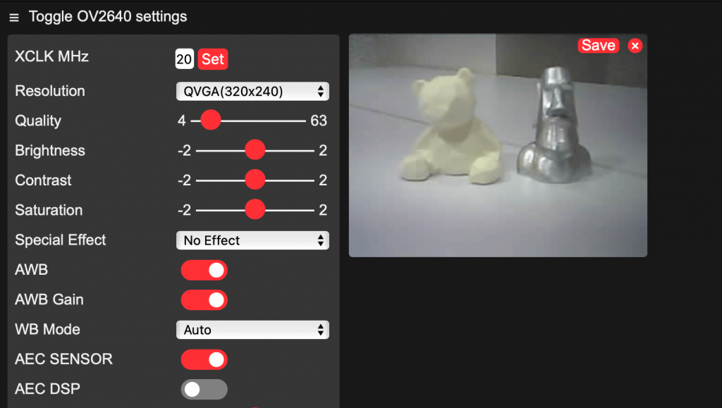Open the Resolution QVGA dropdown
The width and height of the screenshot is (722, 408).
click(252, 92)
